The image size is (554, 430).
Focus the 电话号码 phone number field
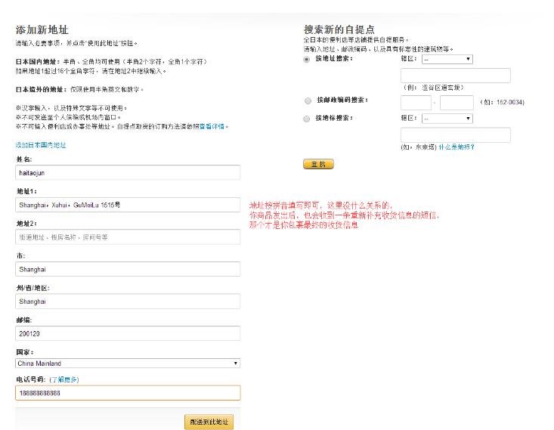tap(128, 393)
